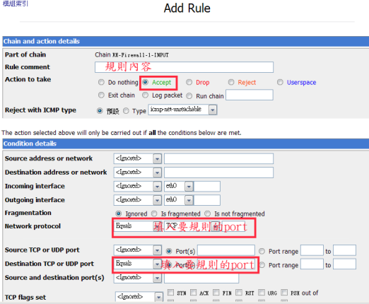
Task: Choose the Reject action
Action: click(231, 82)
